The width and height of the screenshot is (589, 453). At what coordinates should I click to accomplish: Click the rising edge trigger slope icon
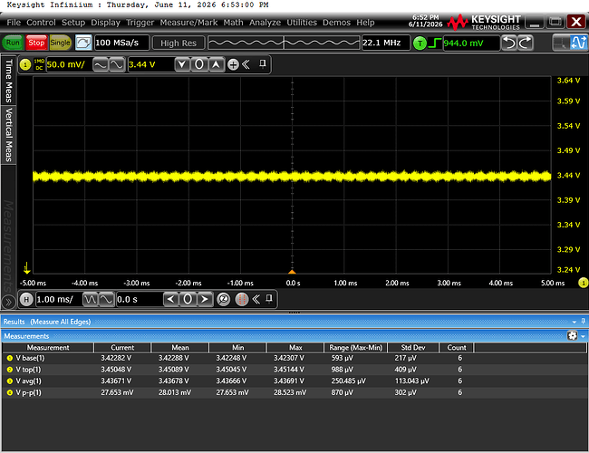[x=435, y=43]
